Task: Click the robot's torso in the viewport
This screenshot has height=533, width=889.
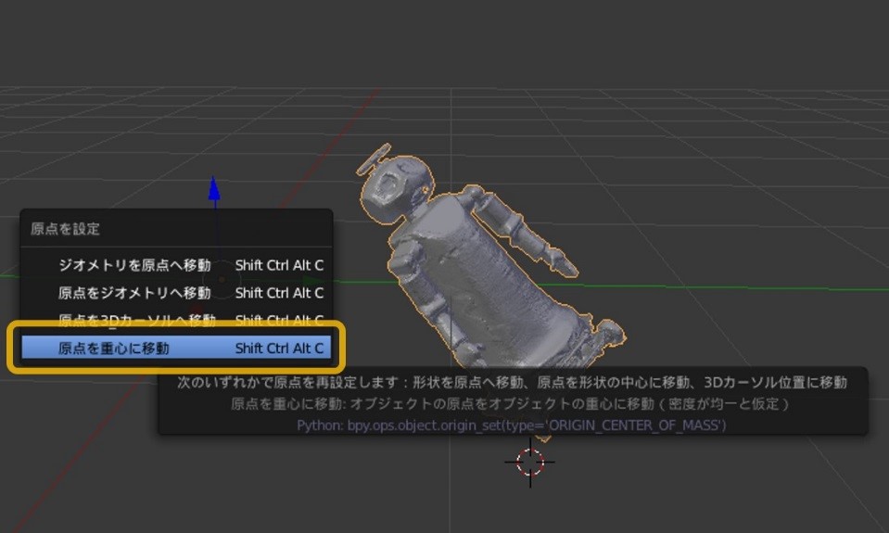Action: pyautogui.click(x=482, y=269)
